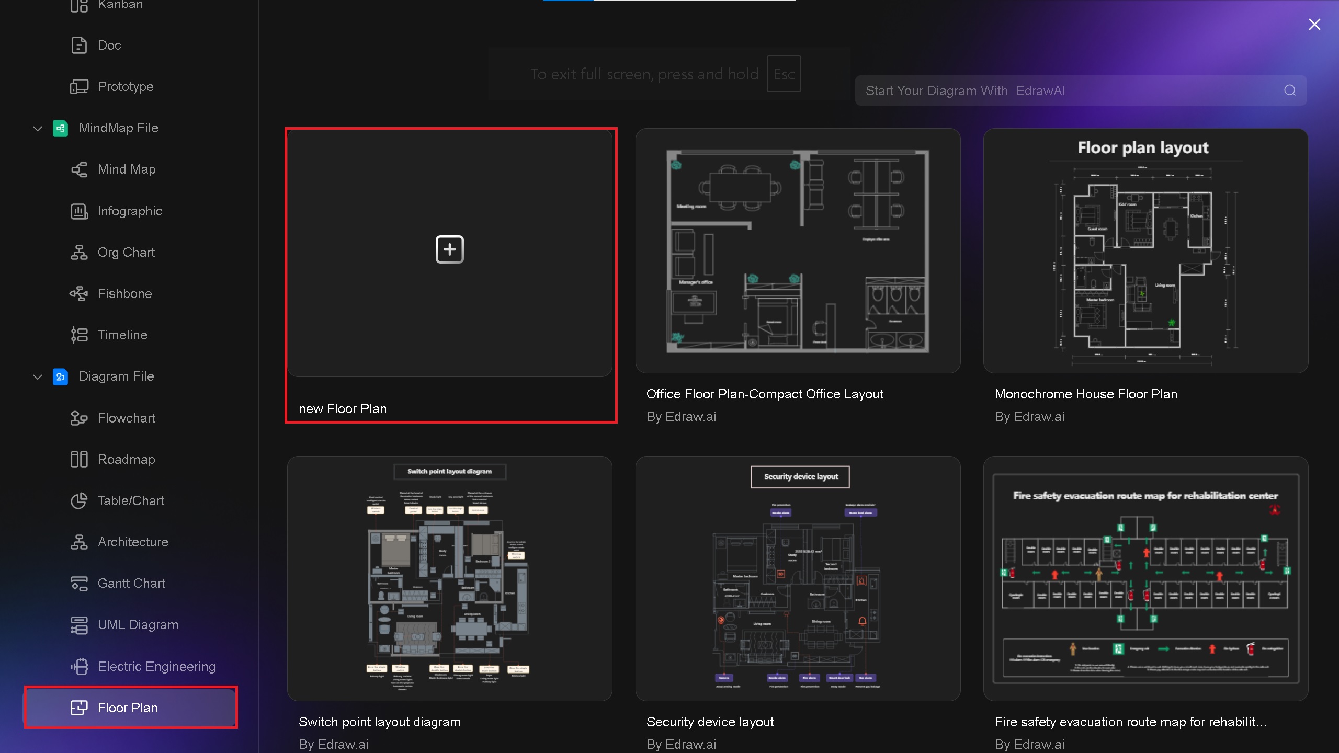The height and width of the screenshot is (753, 1339).
Task: Open Timeline templates
Action: point(131,335)
